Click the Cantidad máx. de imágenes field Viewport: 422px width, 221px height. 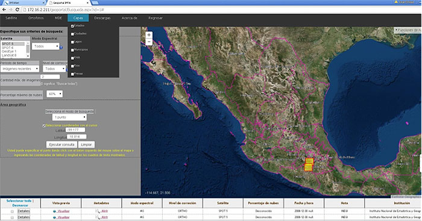tap(50, 77)
